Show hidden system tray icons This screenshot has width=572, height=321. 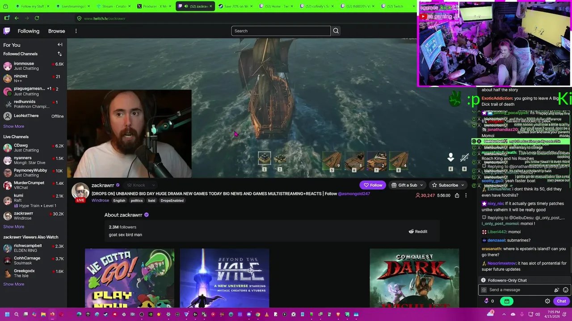504,314
